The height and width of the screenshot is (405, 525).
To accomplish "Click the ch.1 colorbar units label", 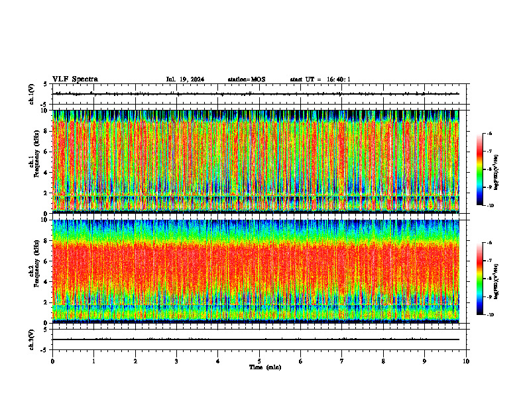I will pyautogui.click(x=496, y=172).
